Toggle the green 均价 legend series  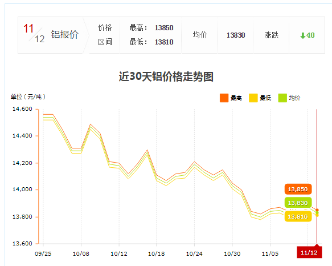click(289, 98)
